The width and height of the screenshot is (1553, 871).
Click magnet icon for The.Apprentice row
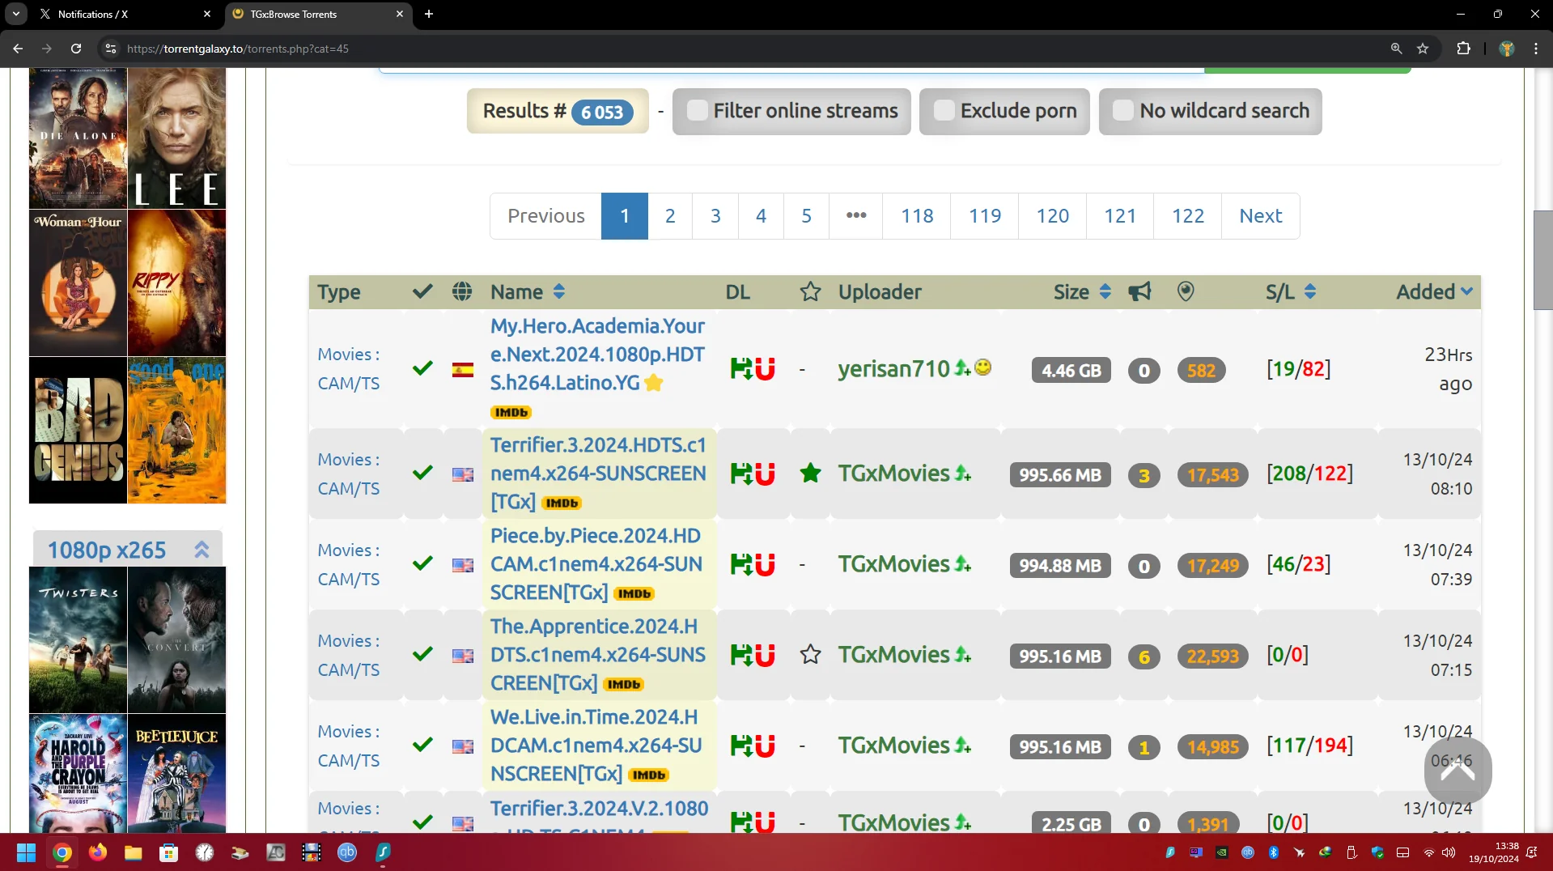(x=765, y=655)
